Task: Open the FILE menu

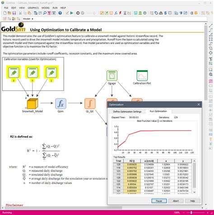Action: click(6, 8)
